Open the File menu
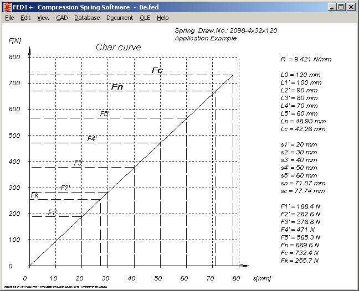This screenshot has height=291, width=359. coord(9,18)
